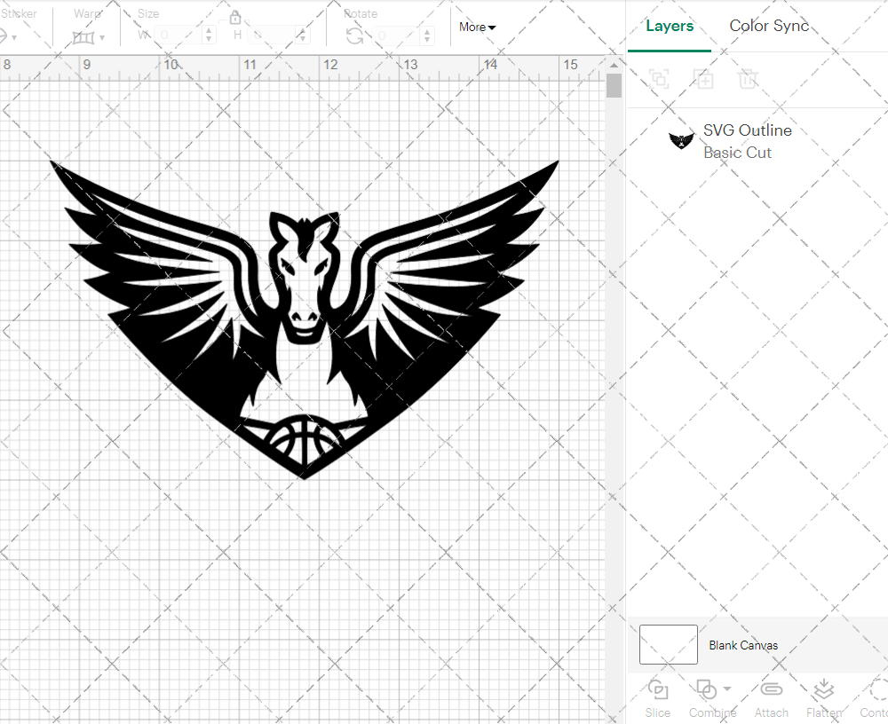Click the Combine icon
The height and width of the screenshot is (724, 888).
(706, 690)
